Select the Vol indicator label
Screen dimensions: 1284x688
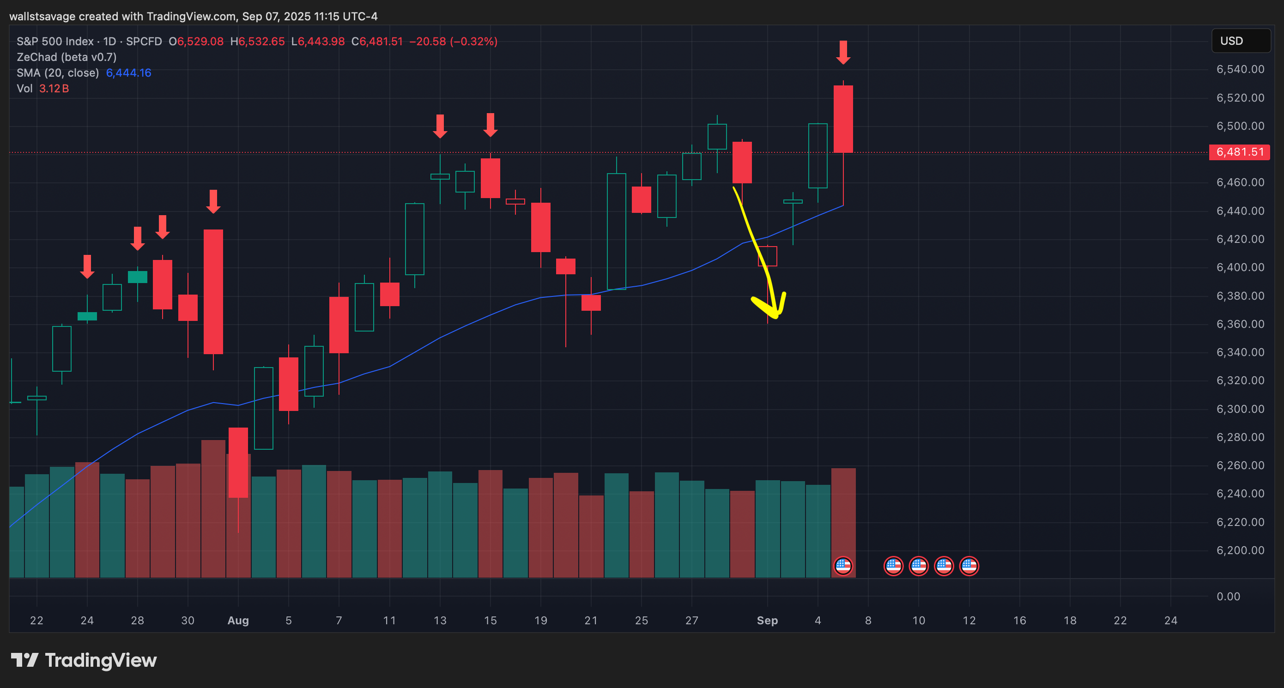coord(24,89)
